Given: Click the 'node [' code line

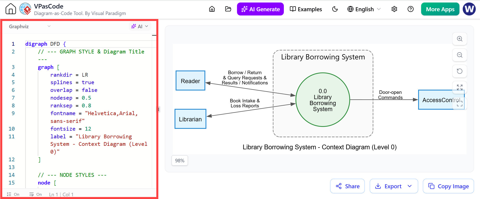Looking at the screenshot, I should [47, 183].
